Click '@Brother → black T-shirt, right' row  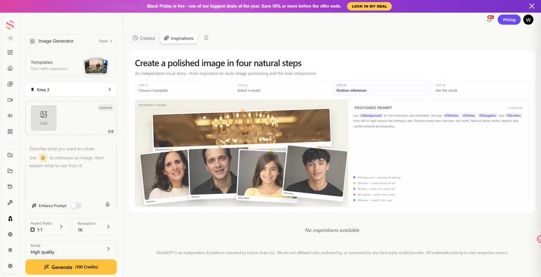pyautogui.click(x=373, y=200)
